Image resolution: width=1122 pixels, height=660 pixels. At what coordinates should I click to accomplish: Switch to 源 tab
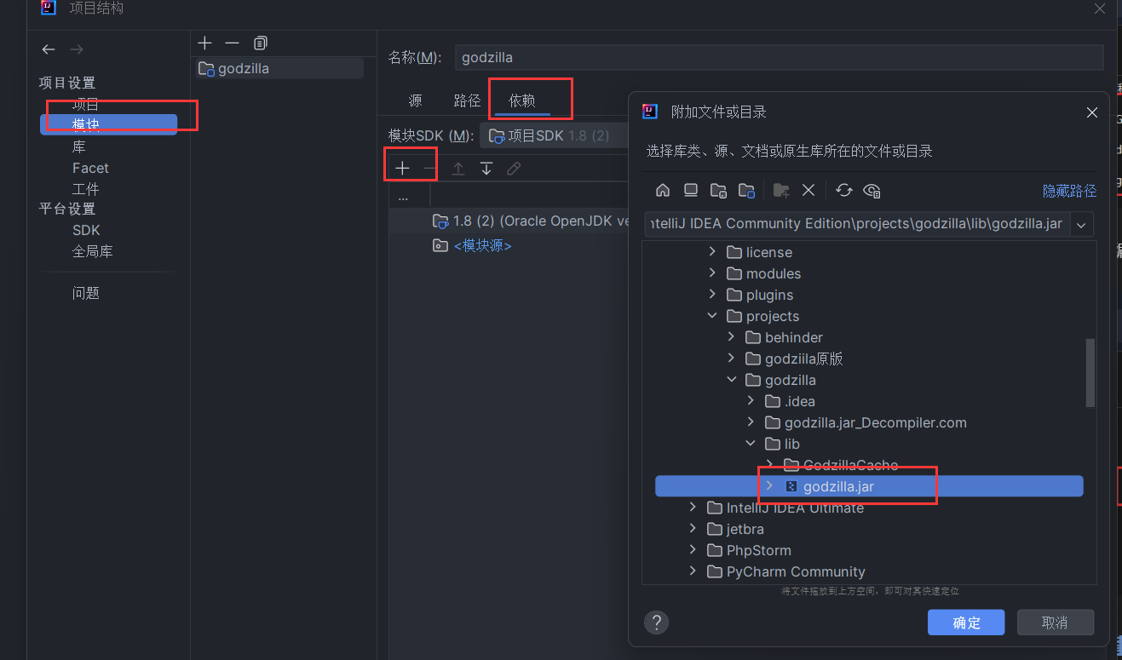[415, 100]
